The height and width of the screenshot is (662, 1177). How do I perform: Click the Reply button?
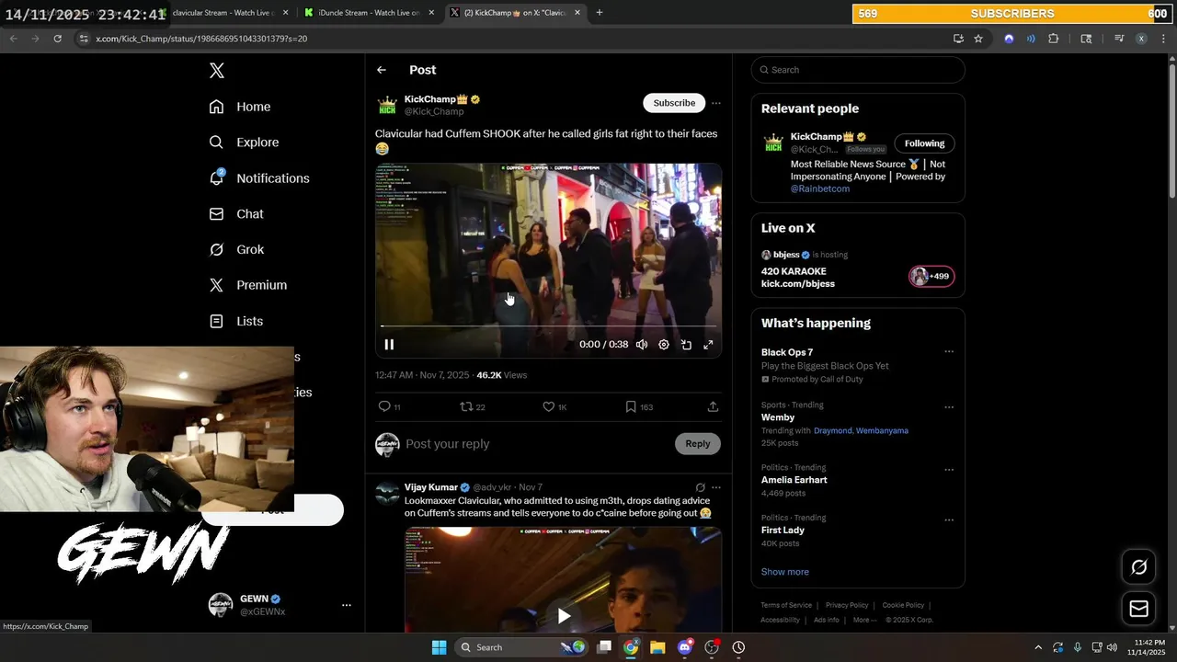click(x=698, y=444)
